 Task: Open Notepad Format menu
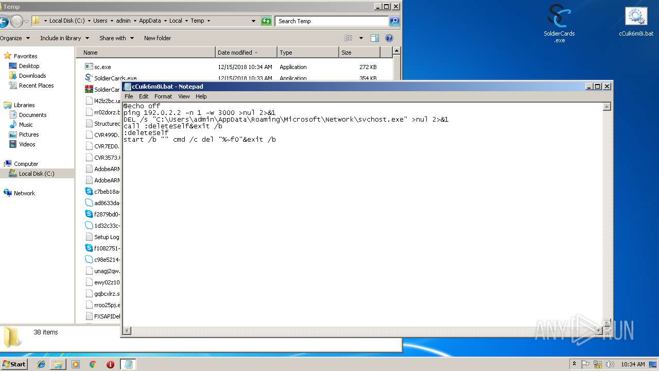click(x=163, y=96)
